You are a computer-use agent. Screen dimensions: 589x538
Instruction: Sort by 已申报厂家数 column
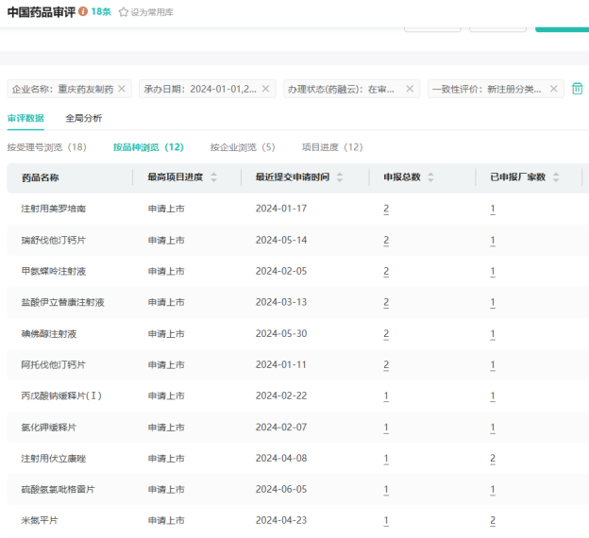tap(556, 177)
